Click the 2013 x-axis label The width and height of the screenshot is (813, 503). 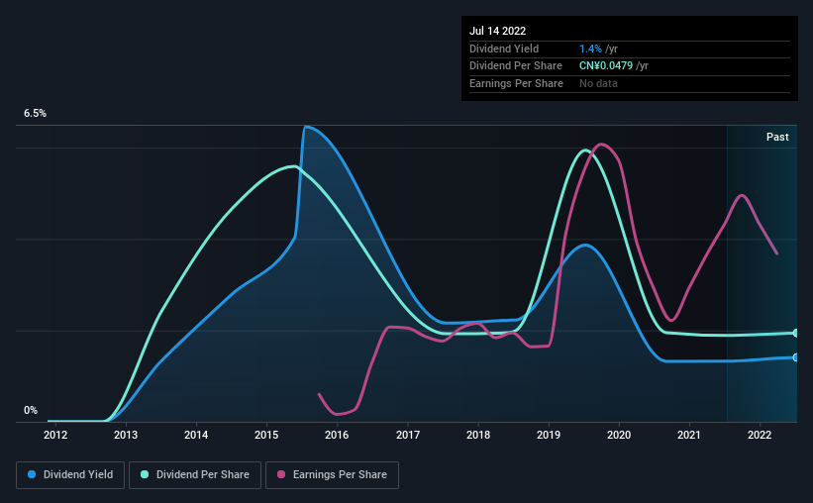(126, 435)
